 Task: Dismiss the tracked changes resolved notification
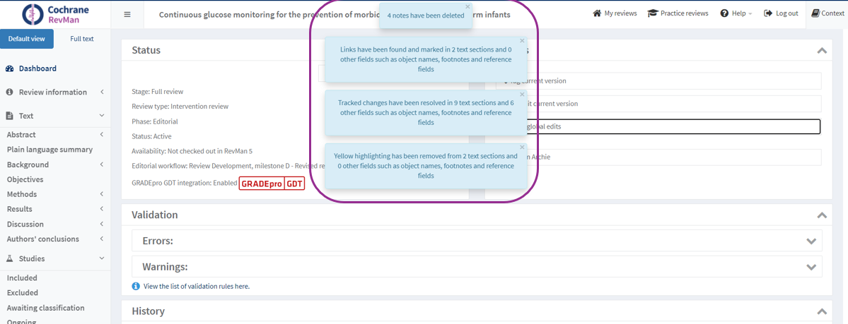tap(522, 95)
